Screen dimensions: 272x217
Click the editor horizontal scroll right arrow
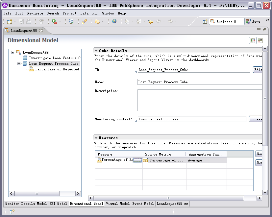pos(259,198)
